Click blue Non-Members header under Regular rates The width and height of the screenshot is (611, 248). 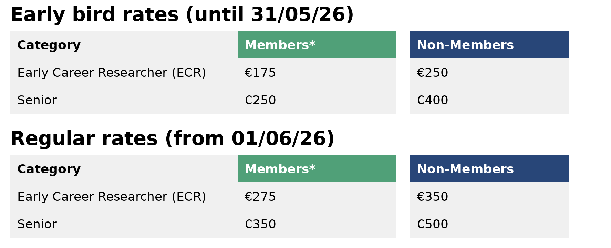pyautogui.click(x=465, y=169)
